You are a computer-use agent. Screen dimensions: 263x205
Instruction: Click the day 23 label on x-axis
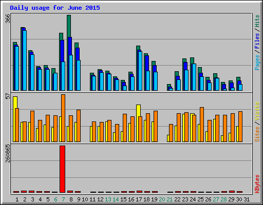click(185, 199)
